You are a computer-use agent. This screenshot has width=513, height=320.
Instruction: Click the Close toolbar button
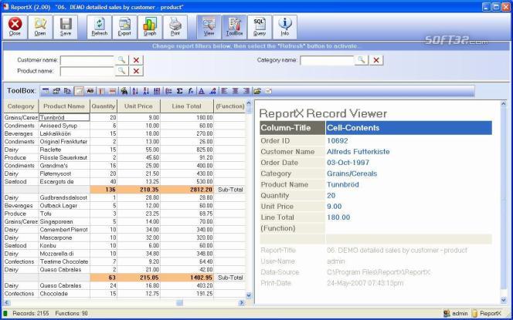15,27
